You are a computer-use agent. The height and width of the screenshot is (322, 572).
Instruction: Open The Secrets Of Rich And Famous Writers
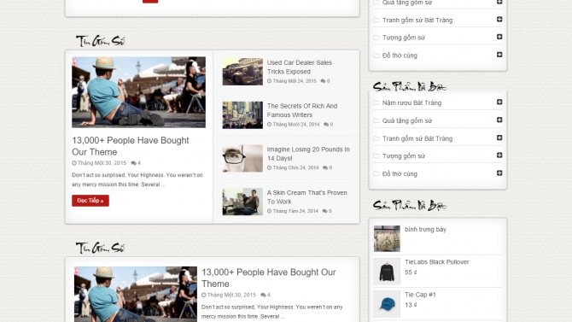302,110
